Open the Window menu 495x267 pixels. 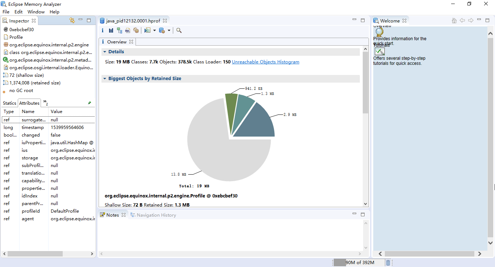tap(36, 12)
